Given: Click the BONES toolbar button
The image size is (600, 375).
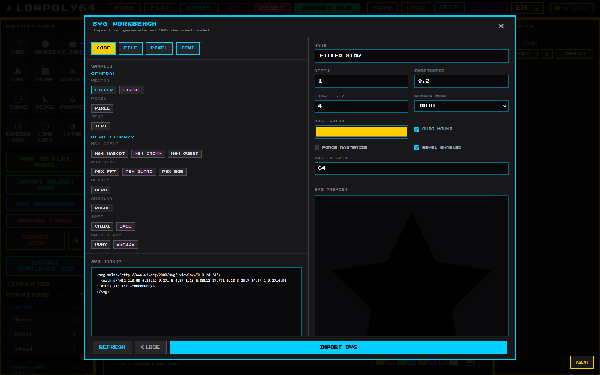Looking at the screenshot, I should pos(199,8).
